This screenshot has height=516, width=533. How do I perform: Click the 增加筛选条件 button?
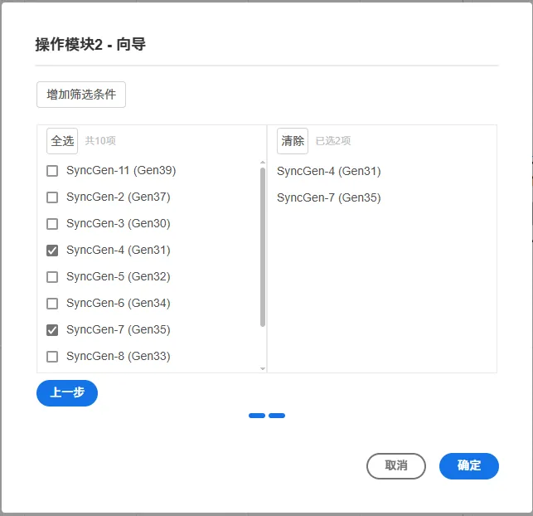pos(81,95)
